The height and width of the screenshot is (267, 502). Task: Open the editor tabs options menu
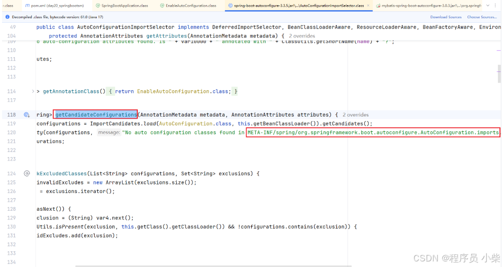pos(495,6)
